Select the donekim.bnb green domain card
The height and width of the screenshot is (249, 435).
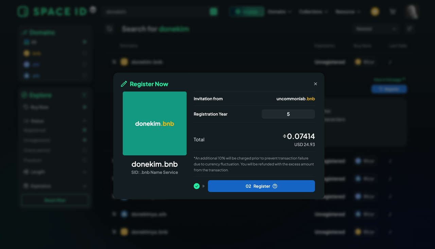pyautogui.click(x=155, y=123)
